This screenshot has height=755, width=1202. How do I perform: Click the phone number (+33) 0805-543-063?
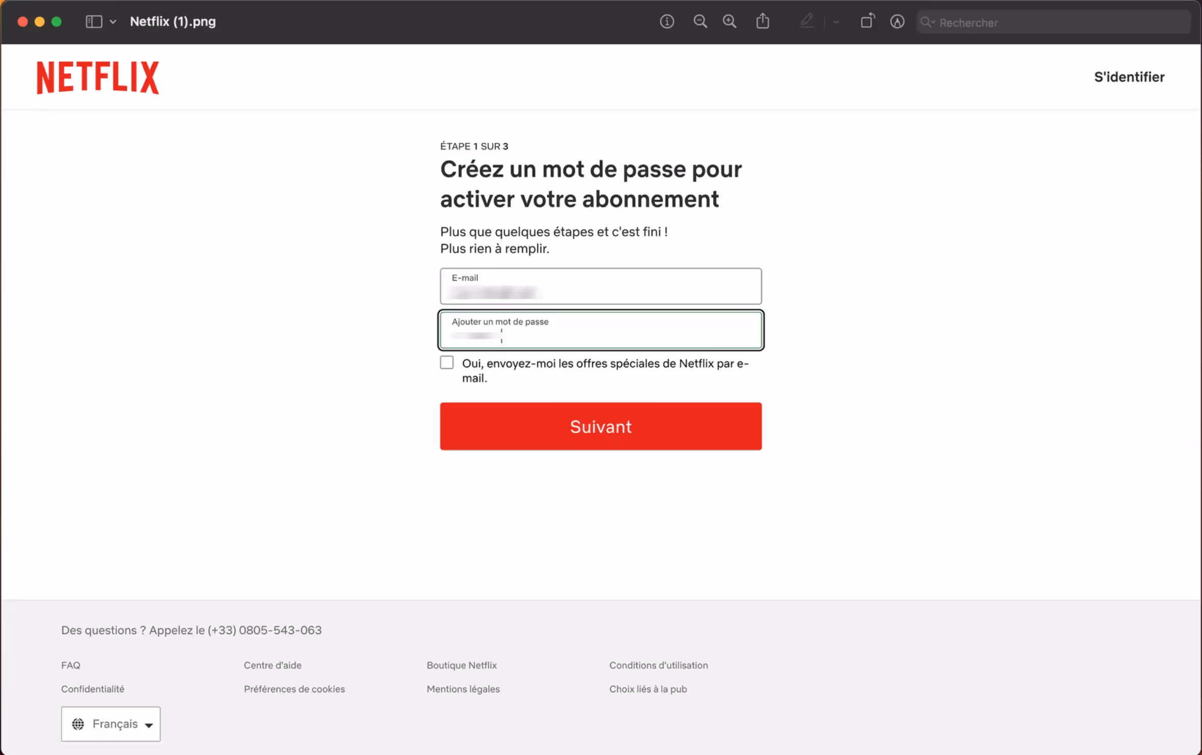[x=264, y=630]
